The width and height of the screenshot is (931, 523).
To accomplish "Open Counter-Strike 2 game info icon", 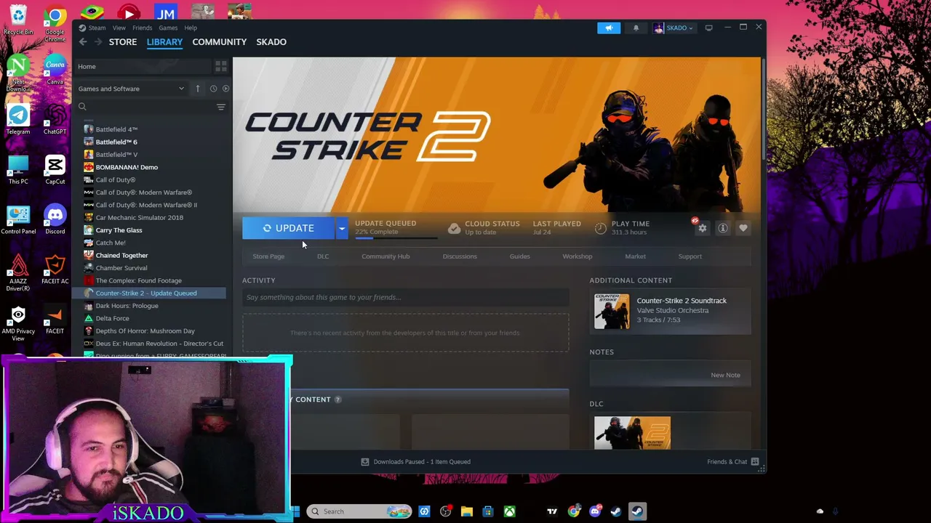I will coord(723,228).
